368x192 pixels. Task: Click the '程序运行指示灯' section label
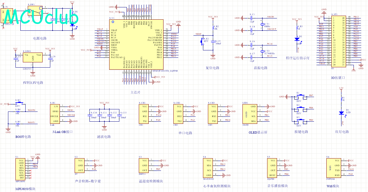tap(298, 58)
